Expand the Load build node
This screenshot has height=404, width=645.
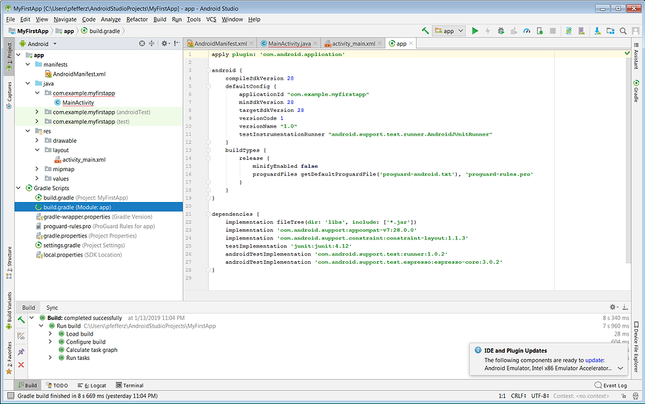51,334
